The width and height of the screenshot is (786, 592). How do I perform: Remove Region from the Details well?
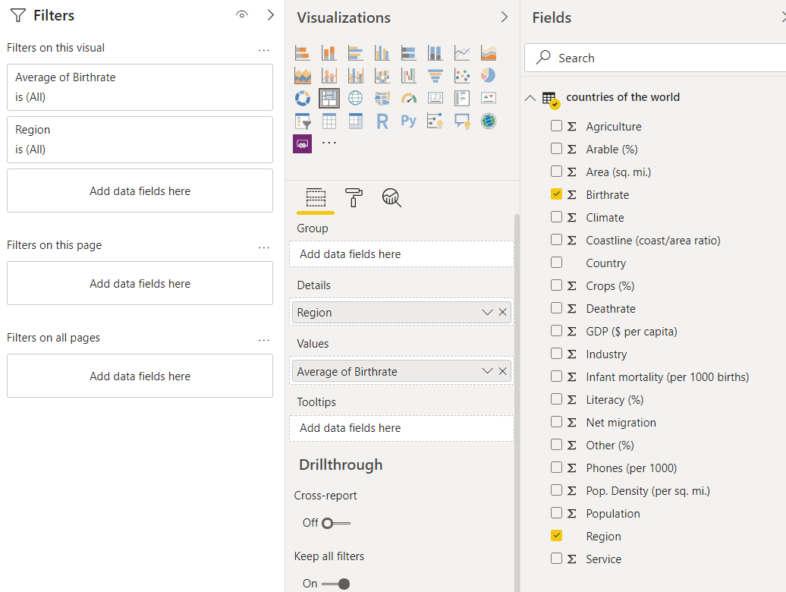502,312
